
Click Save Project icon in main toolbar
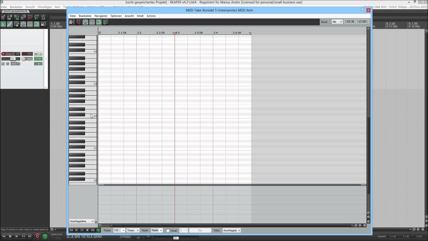(16, 17)
